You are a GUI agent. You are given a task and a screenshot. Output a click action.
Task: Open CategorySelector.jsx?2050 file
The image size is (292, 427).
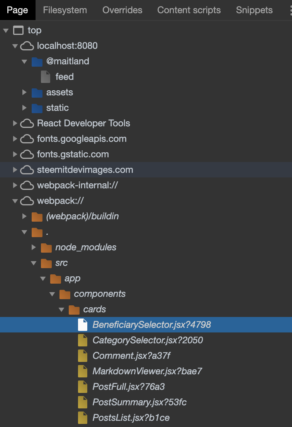click(x=148, y=340)
